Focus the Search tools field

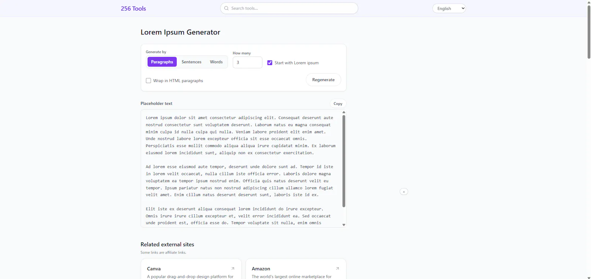coord(289,8)
